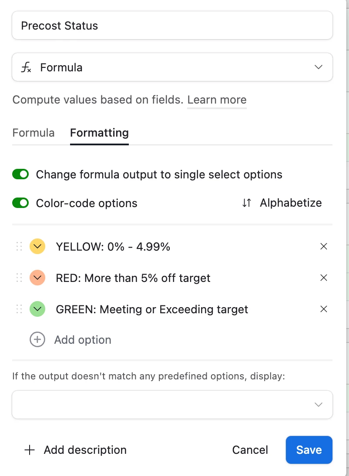Switch to the Formula tab
The image size is (349, 476).
coord(34,133)
